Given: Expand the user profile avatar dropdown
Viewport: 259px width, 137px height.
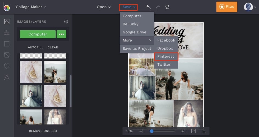Looking at the screenshot, I should [x=250, y=7].
